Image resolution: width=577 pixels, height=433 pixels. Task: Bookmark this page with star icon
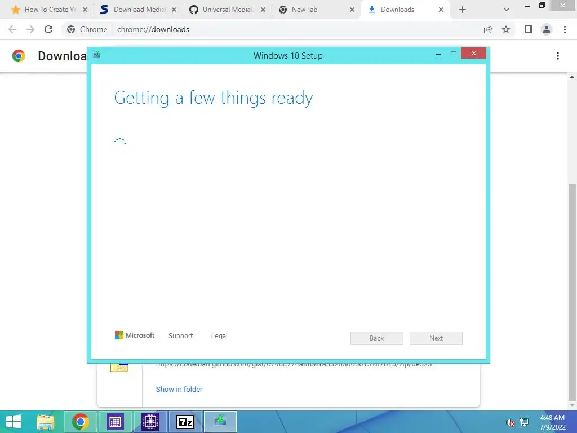pyautogui.click(x=506, y=29)
